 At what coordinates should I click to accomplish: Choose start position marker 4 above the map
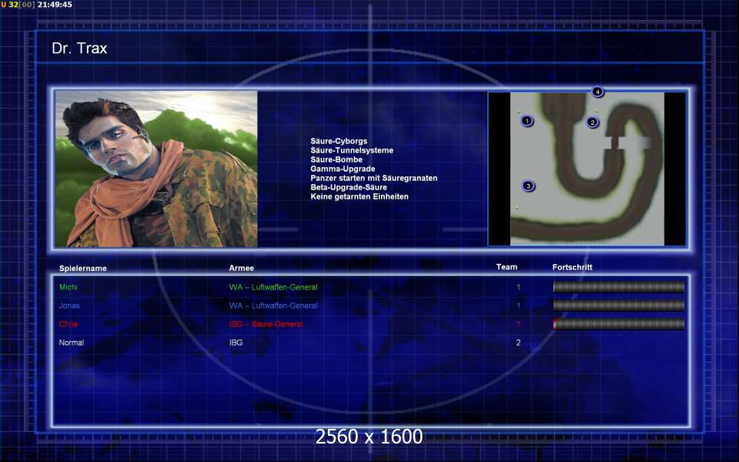click(x=598, y=92)
